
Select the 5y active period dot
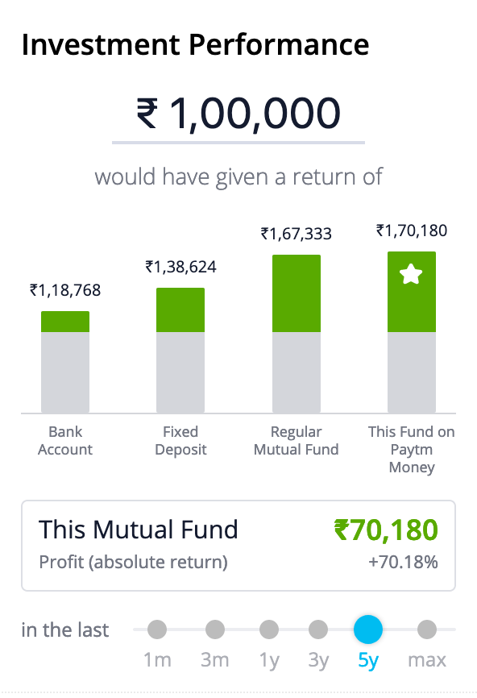coord(368,629)
